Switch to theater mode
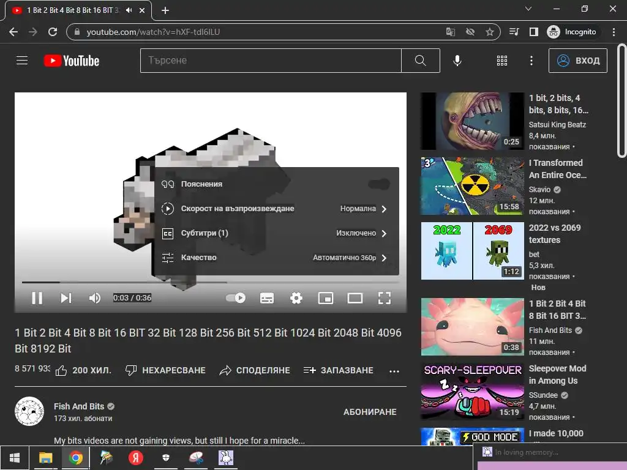 click(x=355, y=298)
